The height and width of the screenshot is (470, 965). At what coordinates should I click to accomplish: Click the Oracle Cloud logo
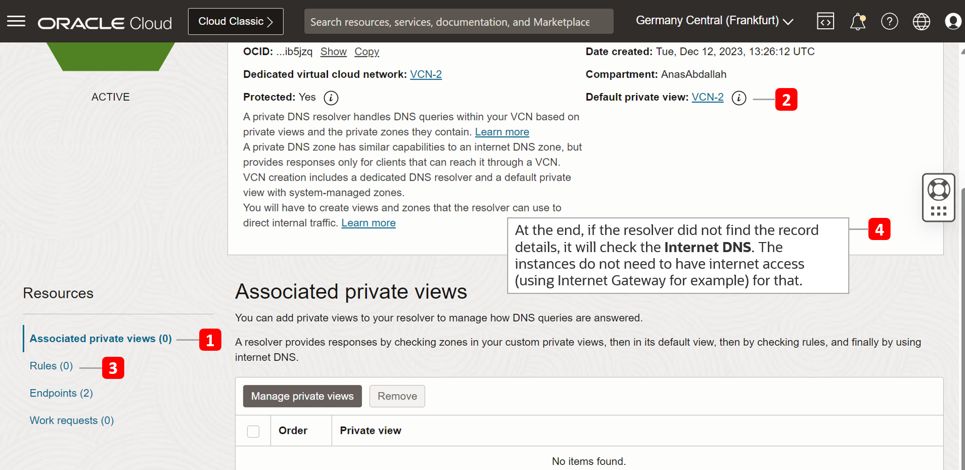(x=105, y=23)
